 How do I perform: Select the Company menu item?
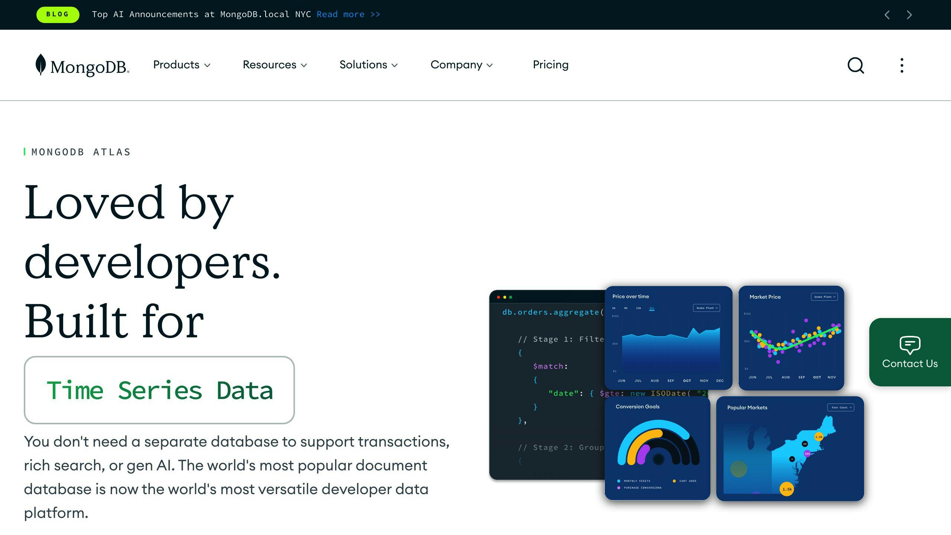click(461, 65)
